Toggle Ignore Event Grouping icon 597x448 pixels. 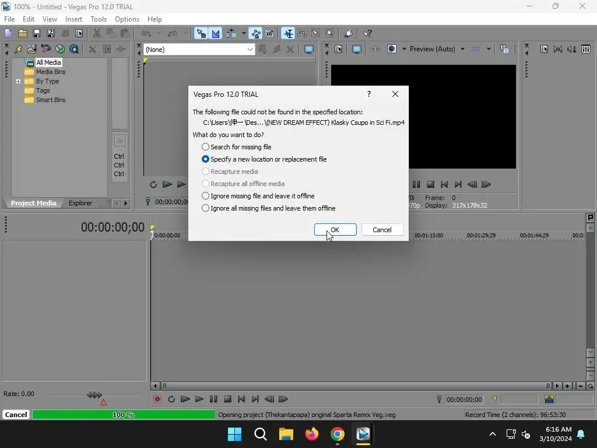point(270,33)
